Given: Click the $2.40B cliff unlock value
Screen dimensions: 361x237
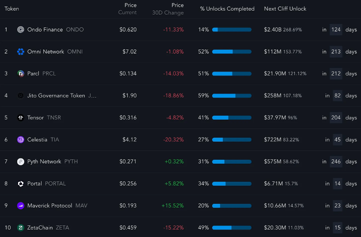Looking at the screenshot, I should (x=273, y=30).
